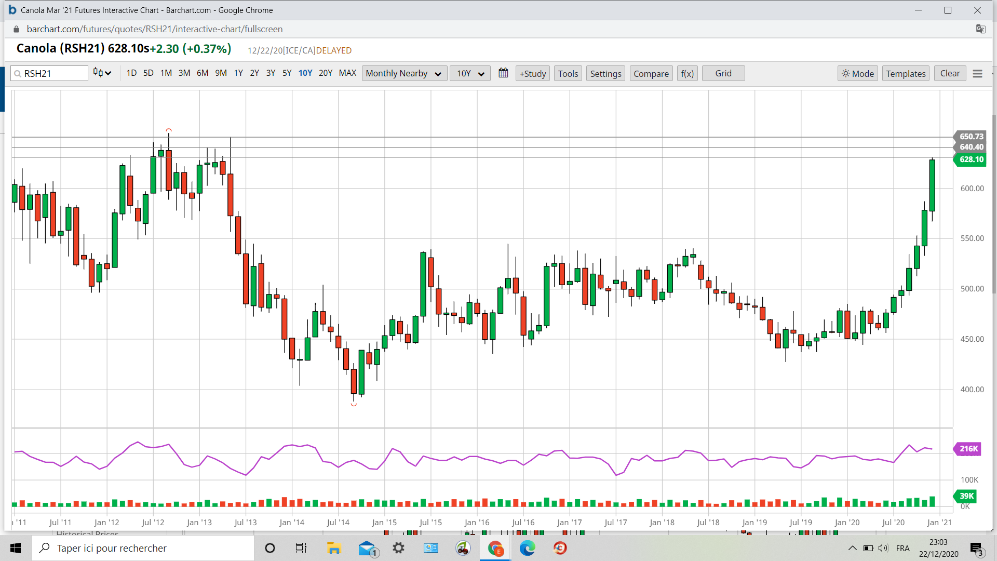Open File Explorer from taskbar

click(333, 548)
